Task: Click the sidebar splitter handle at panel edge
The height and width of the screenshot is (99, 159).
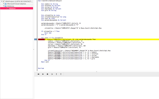Action: coord(34,50)
